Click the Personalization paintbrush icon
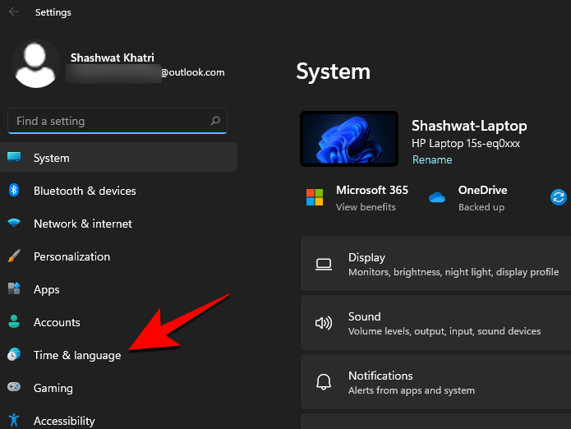The height and width of the screenshot is (429, 571). (14, 256)
